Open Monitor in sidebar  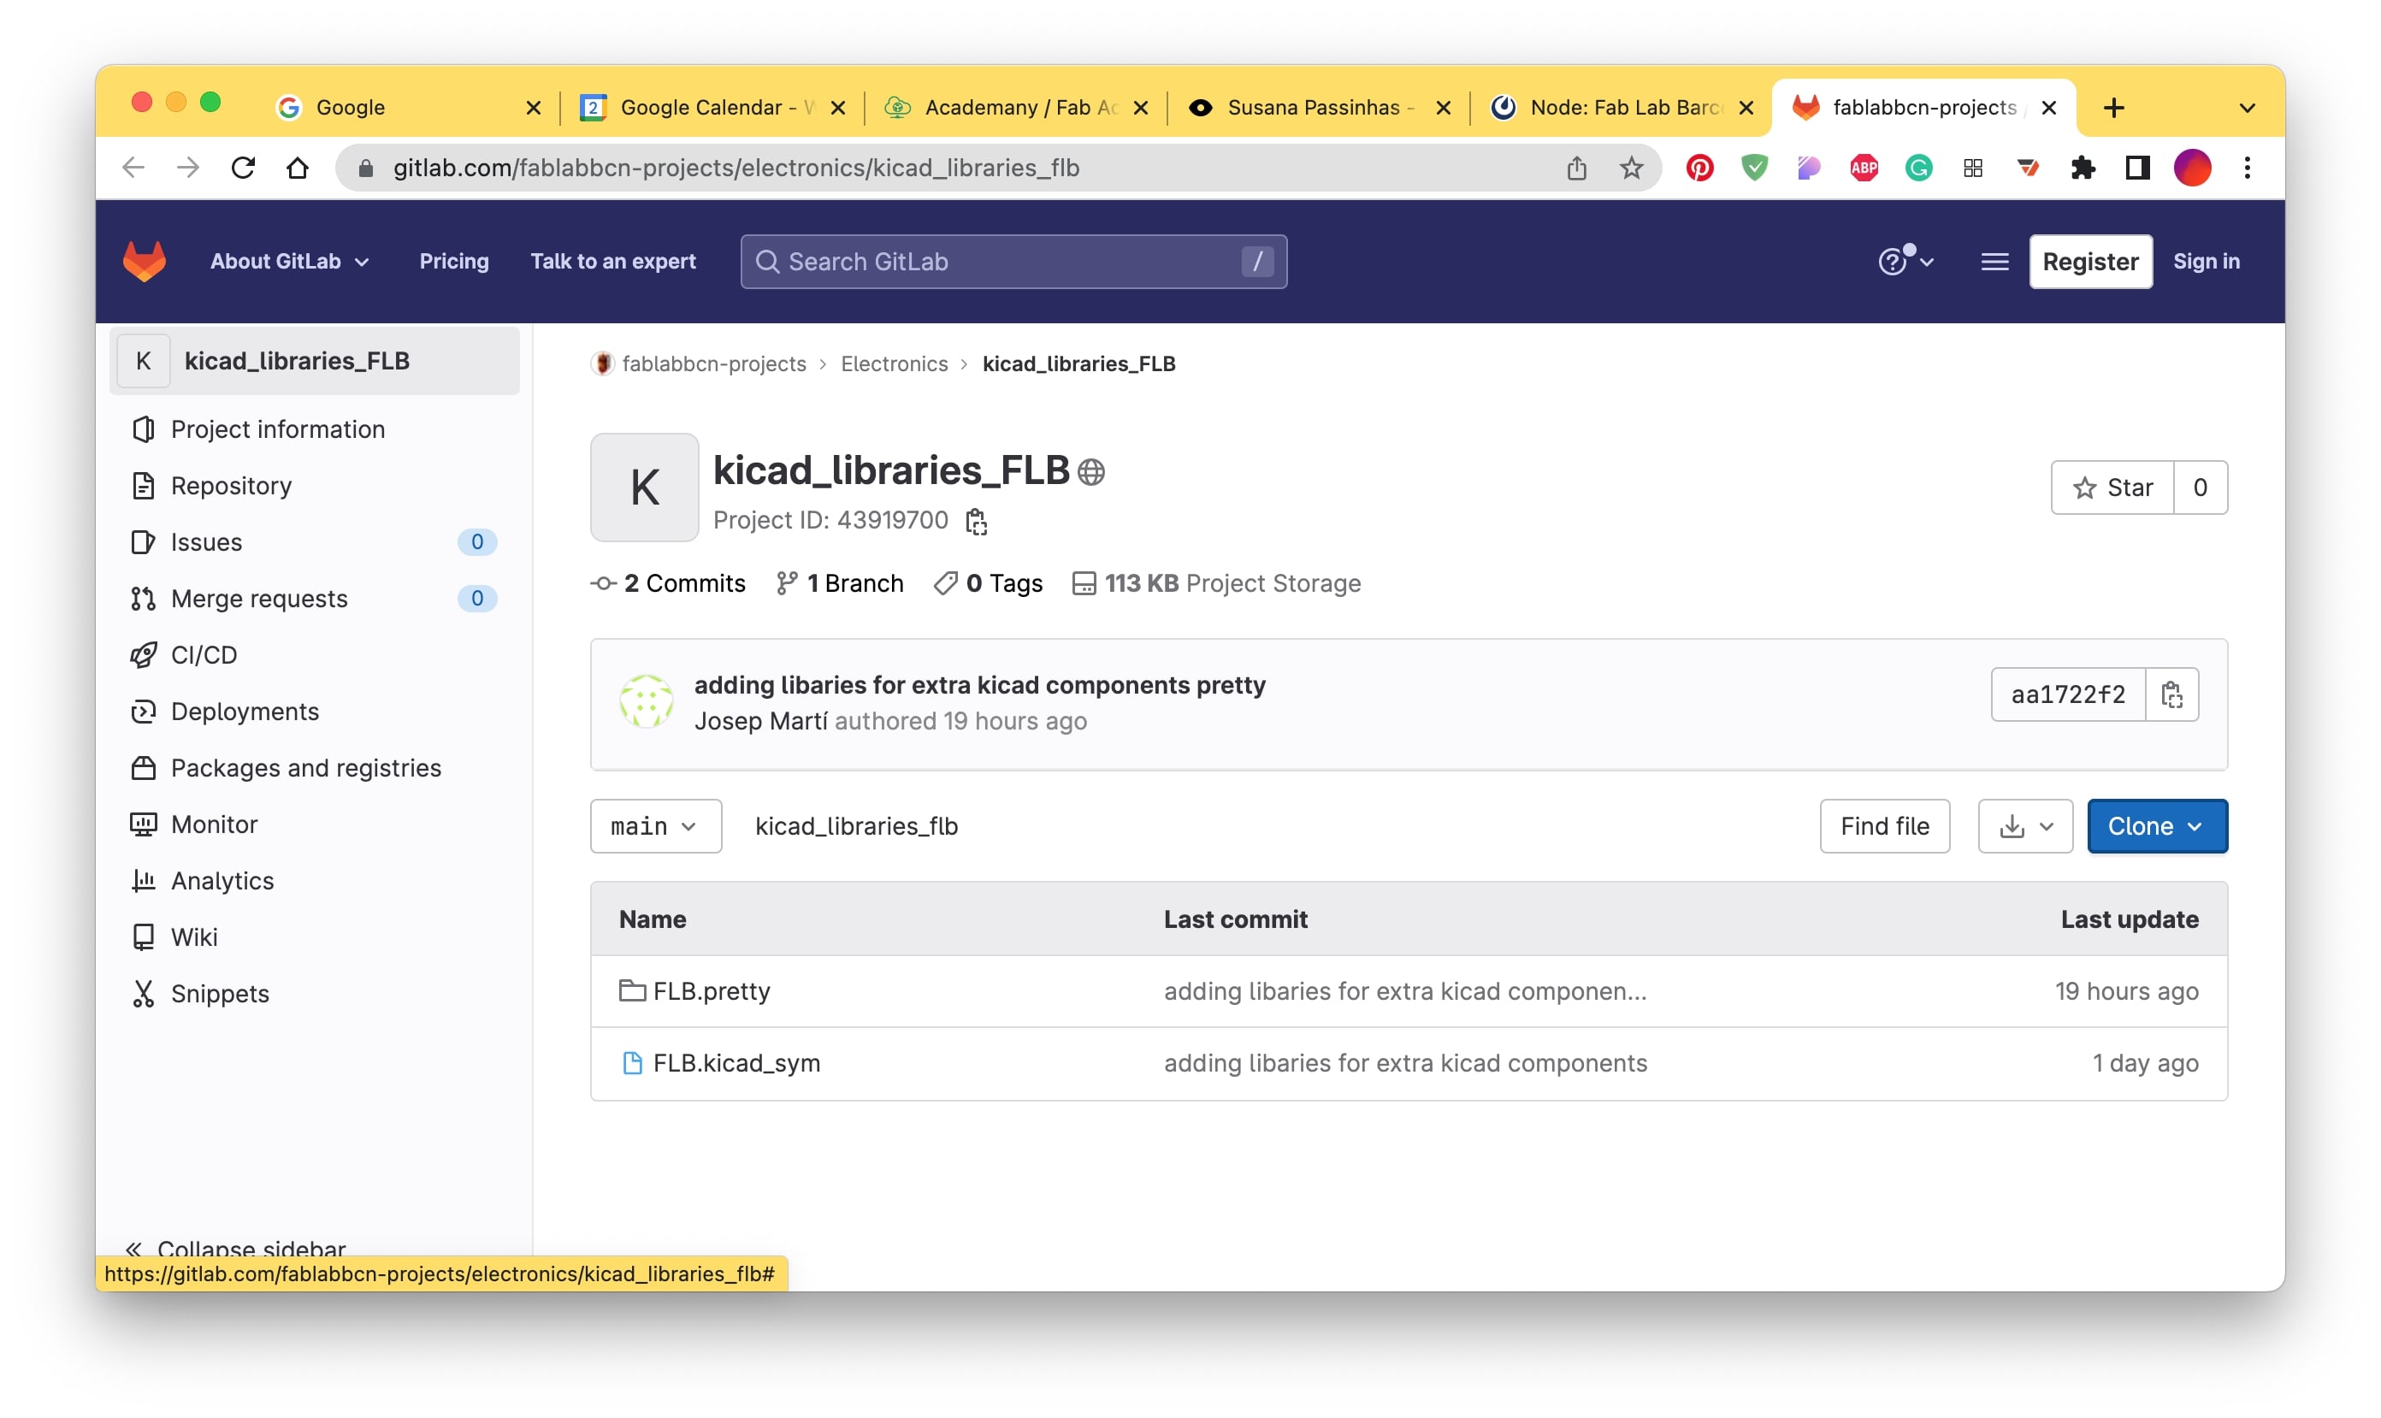(x=315, y=824)
